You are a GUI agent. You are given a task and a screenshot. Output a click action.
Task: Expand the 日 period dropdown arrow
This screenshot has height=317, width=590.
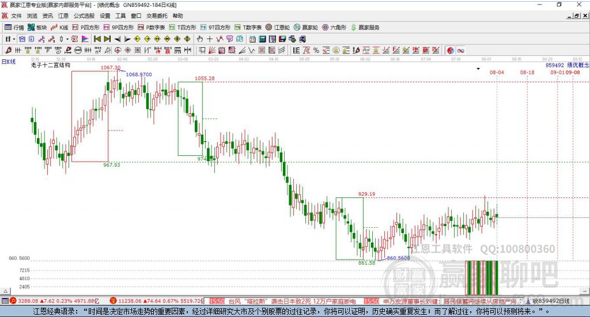[14, 39]
